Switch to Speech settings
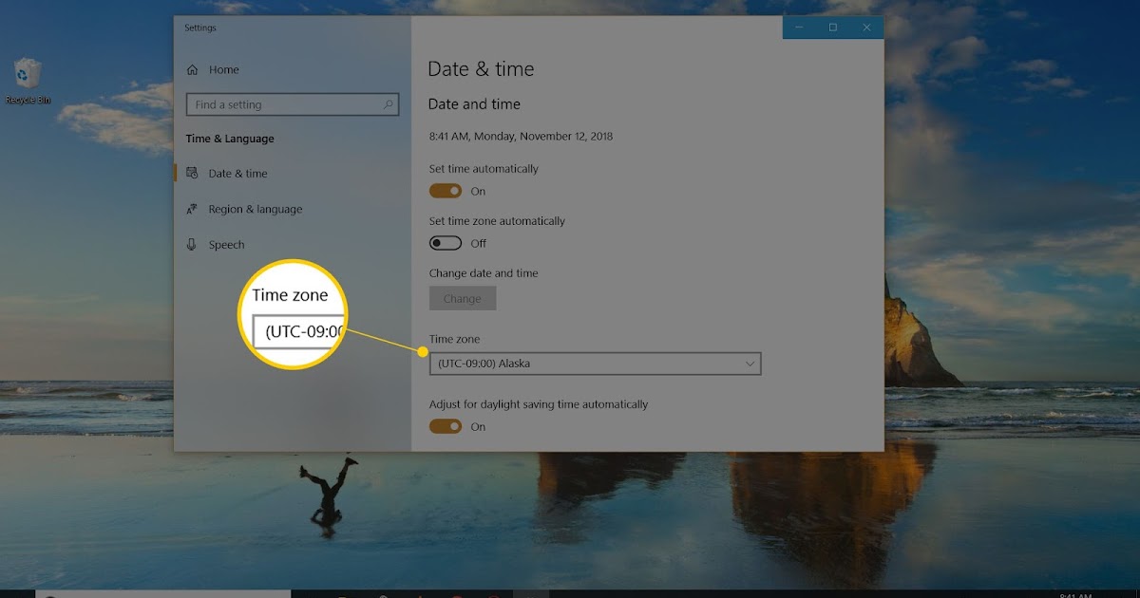This screenshot has height=598, width=1140. (x=226, y=244)
